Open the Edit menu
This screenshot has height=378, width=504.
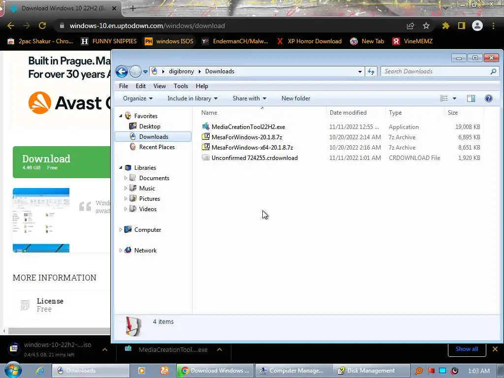point(140,86)
